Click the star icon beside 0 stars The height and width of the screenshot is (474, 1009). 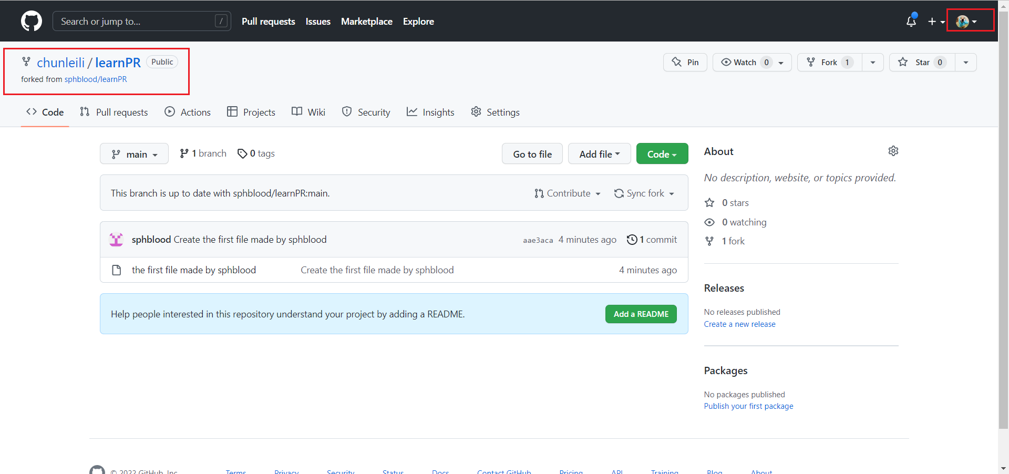click(x=709, y=203)
